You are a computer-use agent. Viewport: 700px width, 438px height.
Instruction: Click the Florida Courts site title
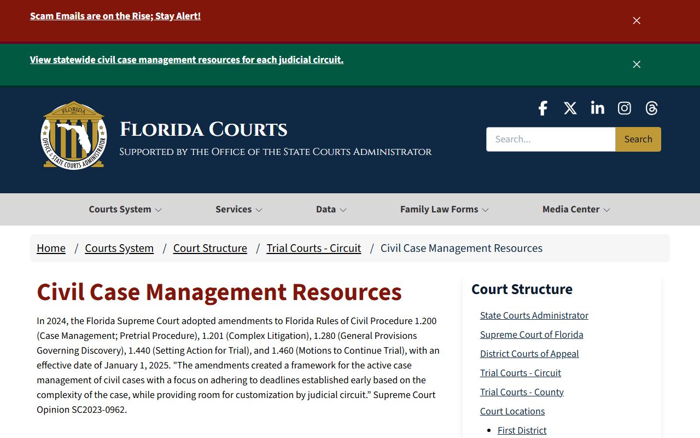[x=203, y=130]
